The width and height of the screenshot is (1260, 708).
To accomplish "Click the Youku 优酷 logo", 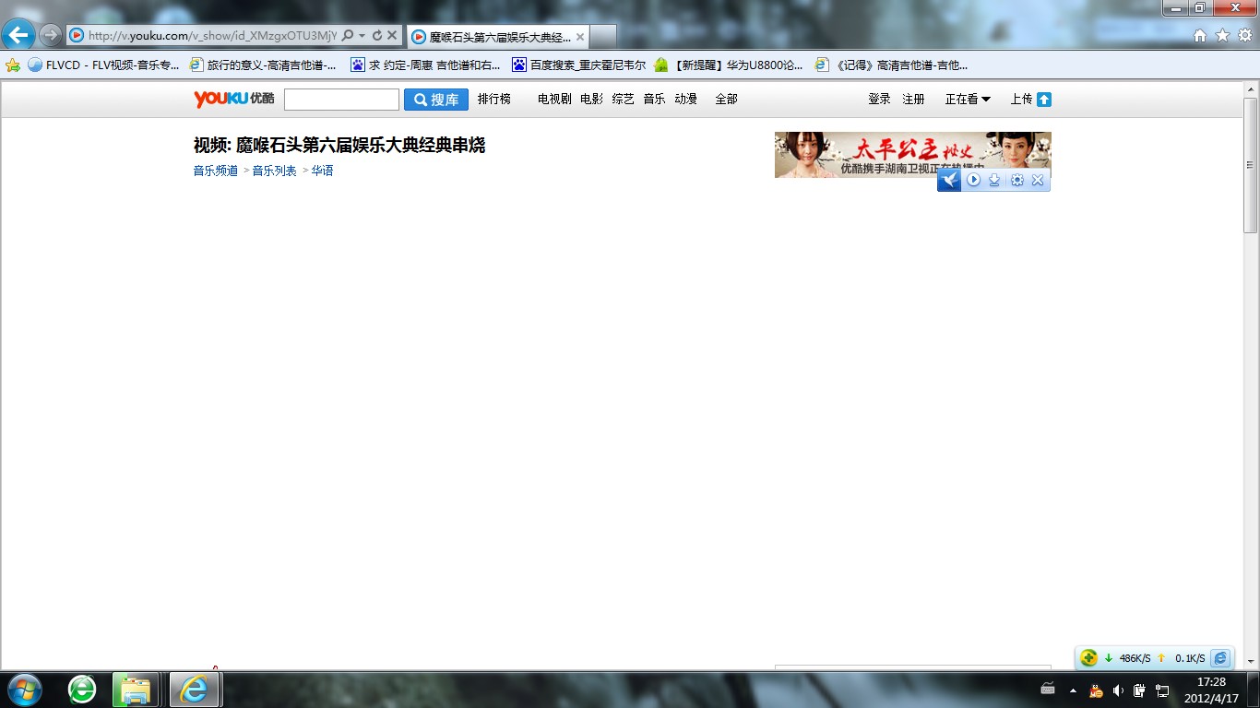I will click(x=233, y=99).
